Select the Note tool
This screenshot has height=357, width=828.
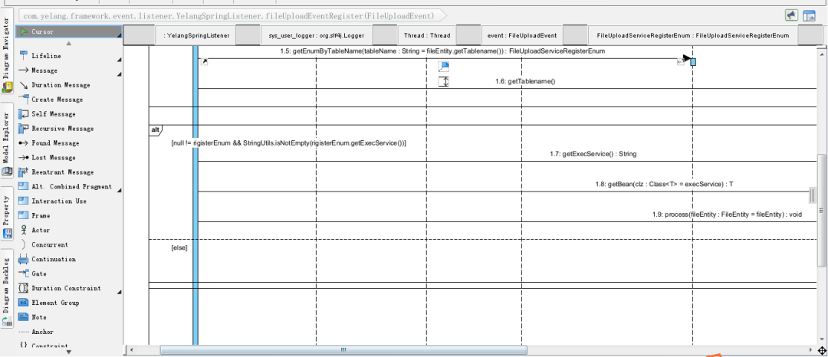(38, 317)
